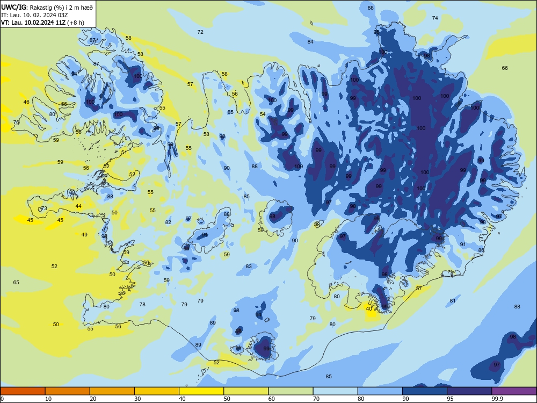Click the purple legend swatch above 99.9

(514, 391)
